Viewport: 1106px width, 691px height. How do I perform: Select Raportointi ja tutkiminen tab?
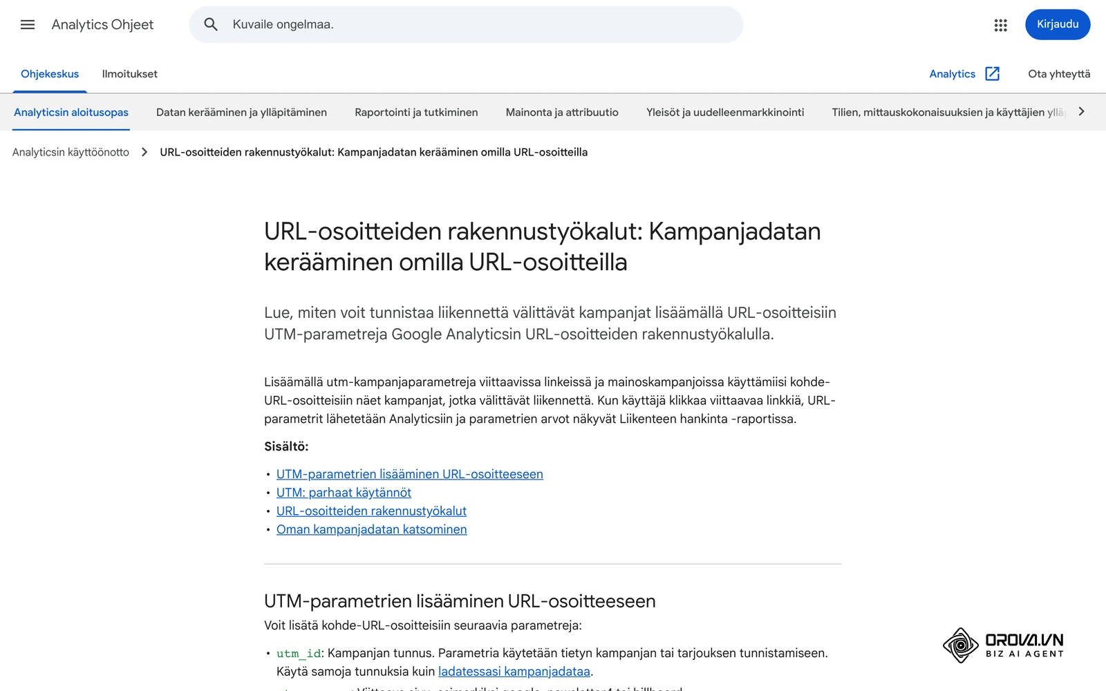click(416, 112)
